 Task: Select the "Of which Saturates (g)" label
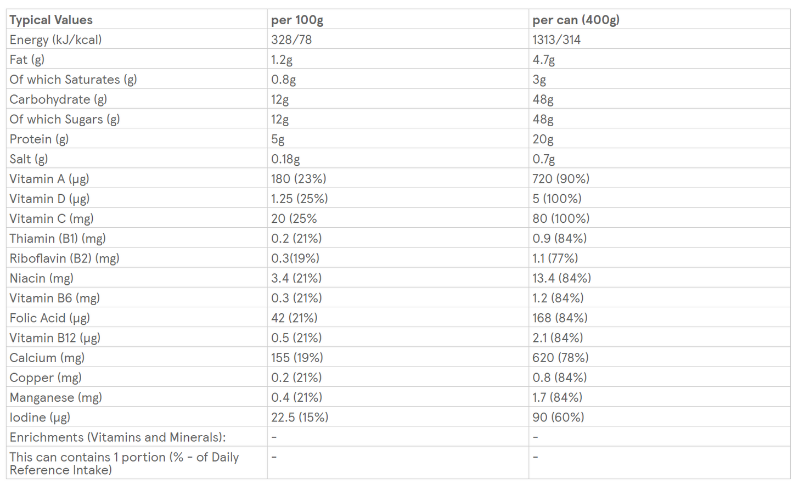(x=73, y=80)
